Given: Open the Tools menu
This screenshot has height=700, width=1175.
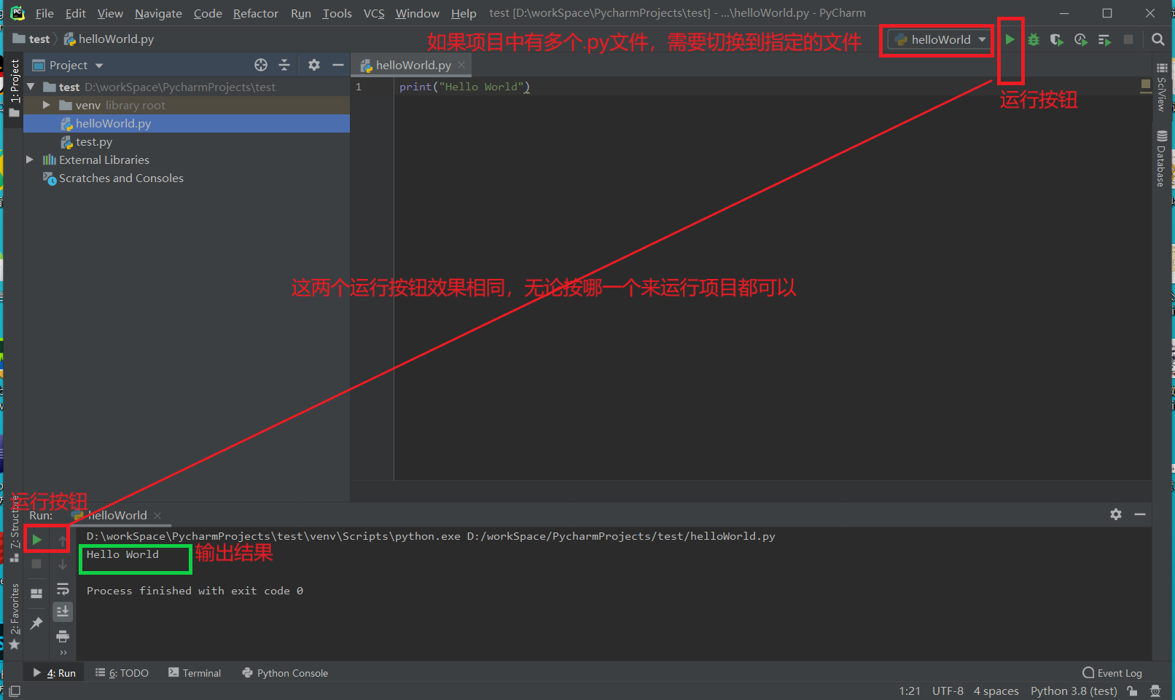Looking at the screenshot, I should [x=337, y=13].
